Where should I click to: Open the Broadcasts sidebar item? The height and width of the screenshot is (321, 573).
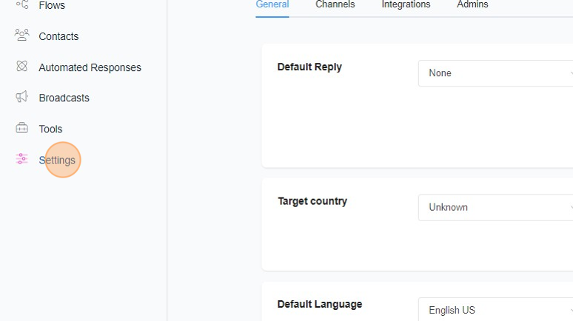(x=64, y=98)
